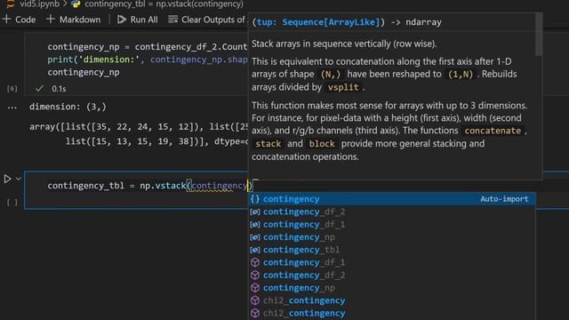Open output ellipsis menu for cell 6

click(x=12, y=107)
